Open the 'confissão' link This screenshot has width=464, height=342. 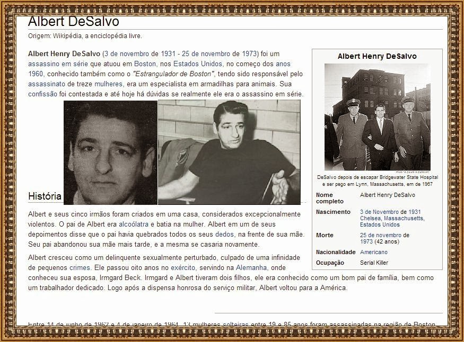coord(42,94)
